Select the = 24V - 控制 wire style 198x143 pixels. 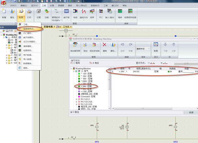pos(87,86)
